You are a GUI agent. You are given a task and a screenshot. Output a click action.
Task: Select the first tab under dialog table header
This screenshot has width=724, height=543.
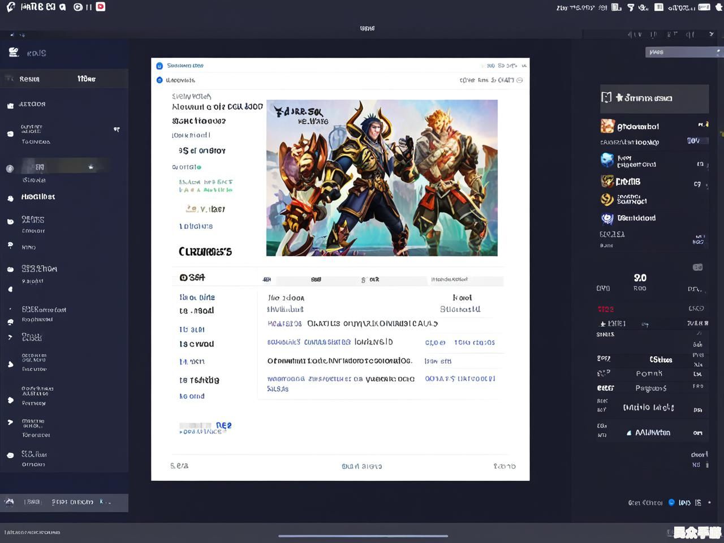[267, 279]
